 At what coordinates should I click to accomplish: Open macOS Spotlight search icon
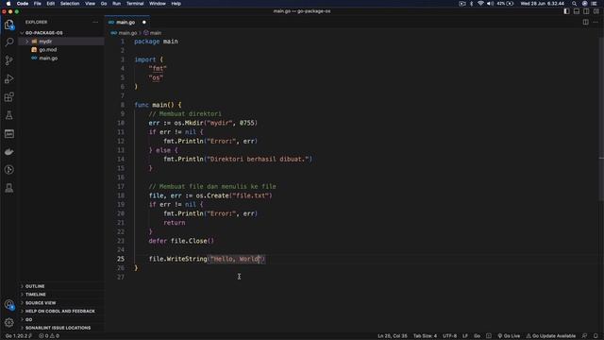coord(575,4)
